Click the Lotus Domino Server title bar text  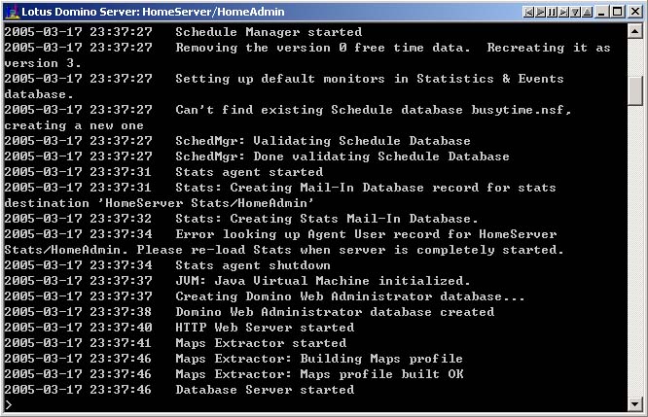(x=153, y=12)
